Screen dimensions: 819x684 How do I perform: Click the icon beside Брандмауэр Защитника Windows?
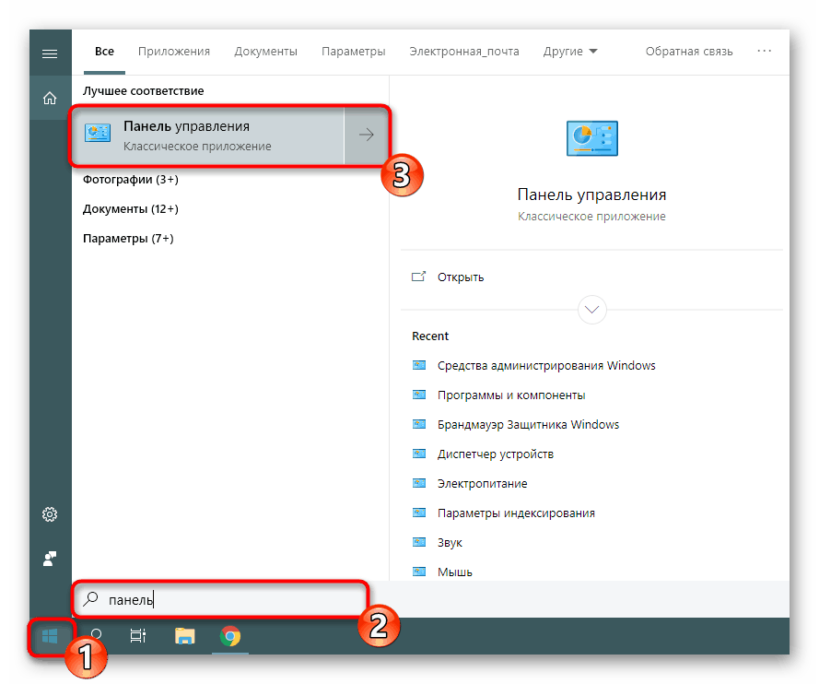pos(419,424)
